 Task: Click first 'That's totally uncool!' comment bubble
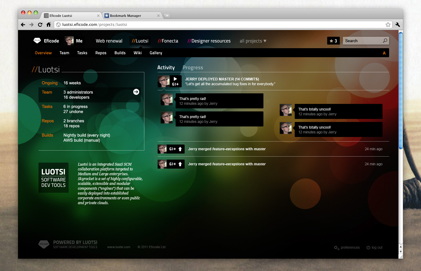(339, 111)
